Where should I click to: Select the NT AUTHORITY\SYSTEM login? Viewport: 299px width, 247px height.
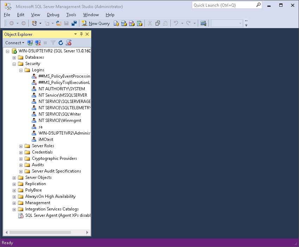[62, 89]
